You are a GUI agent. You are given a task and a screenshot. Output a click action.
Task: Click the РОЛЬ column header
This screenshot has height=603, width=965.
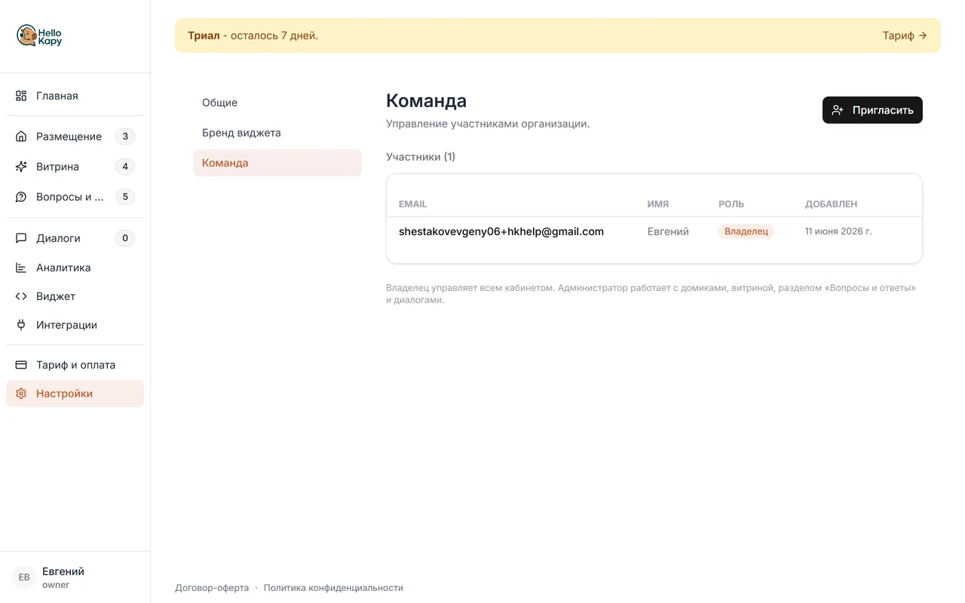(731, 204)
